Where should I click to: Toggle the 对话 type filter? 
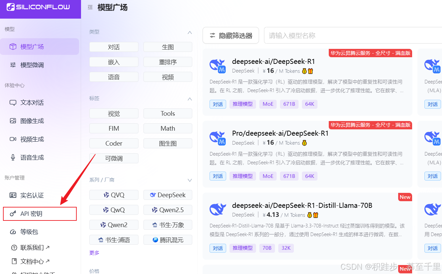tap(114, 47)
